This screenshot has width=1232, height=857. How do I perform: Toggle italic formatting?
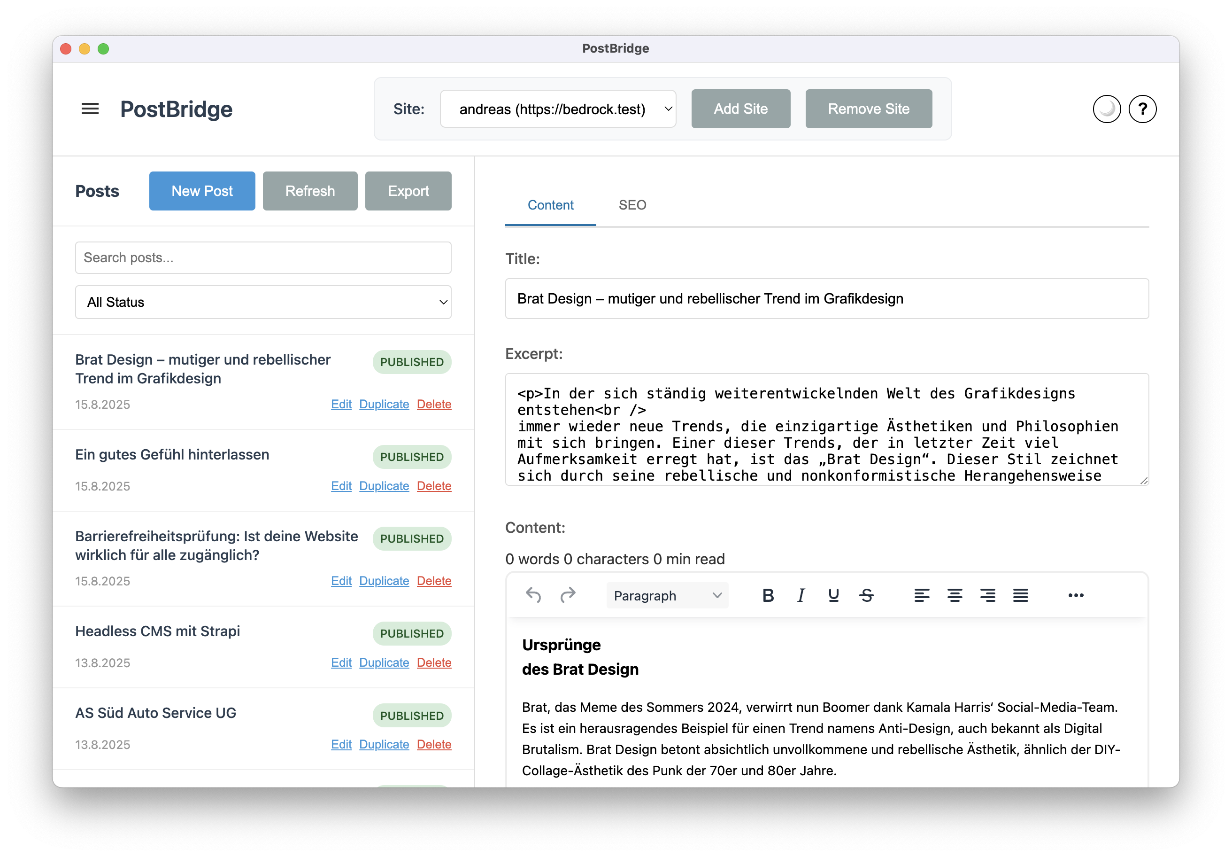coord(801,595)
